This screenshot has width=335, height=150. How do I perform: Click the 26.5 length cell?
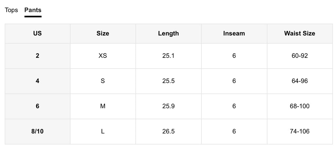point(168,131)
